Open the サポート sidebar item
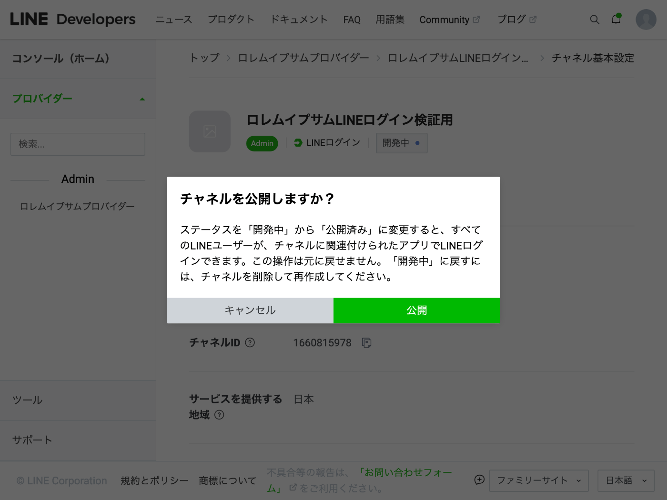667x500 pixels. [x=32, y=440]
